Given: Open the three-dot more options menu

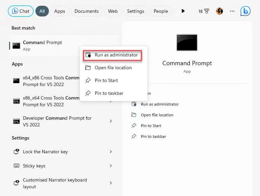Looking at the screenshot, I should click(x=232, y=11).
